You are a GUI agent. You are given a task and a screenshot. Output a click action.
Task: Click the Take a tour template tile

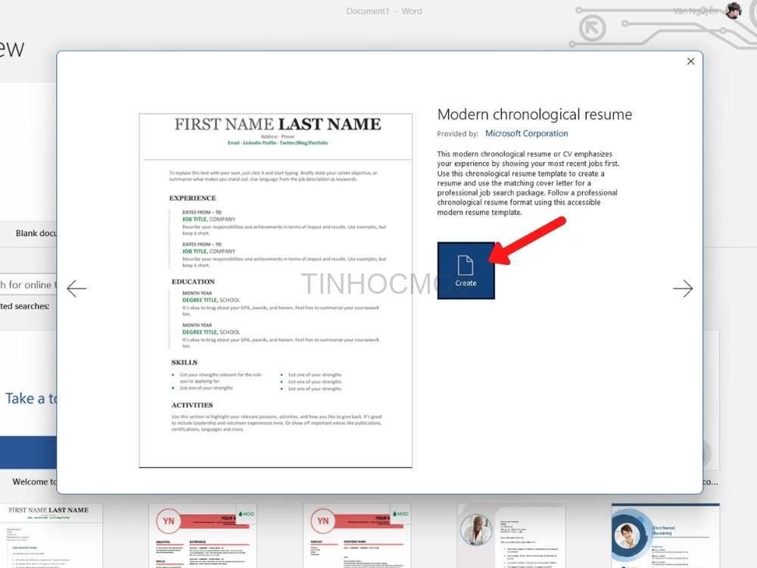click(28, 401)
